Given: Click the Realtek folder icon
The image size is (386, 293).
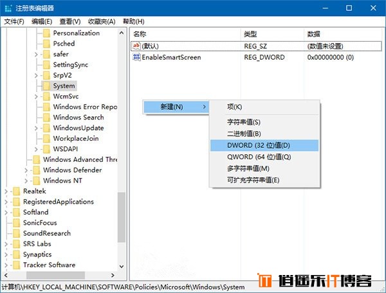Looking at the screenshot, I should click(x=17, y=191).
